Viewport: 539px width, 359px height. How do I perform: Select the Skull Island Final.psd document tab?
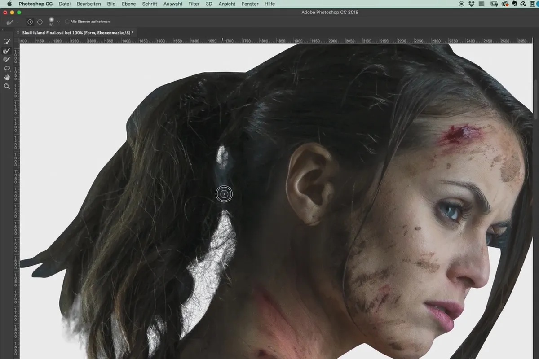tap(77, 33)
